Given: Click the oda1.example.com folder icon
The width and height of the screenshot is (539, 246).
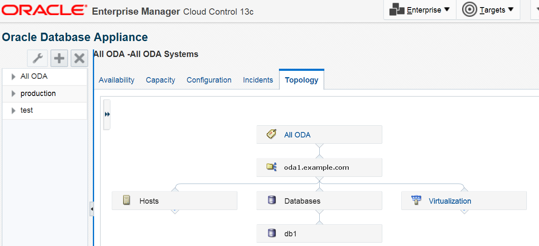Looking at the screenshot, I should pyautogui.click(x=271, y=167).
